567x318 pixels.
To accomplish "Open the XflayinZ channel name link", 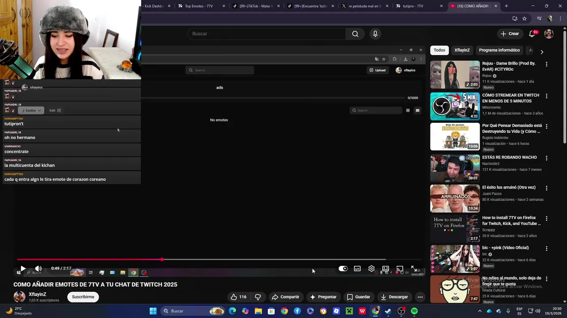I will 38,294.
